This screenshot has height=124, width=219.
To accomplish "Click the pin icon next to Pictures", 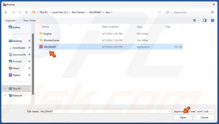I will pyautogui.click(x=29, y=61).
